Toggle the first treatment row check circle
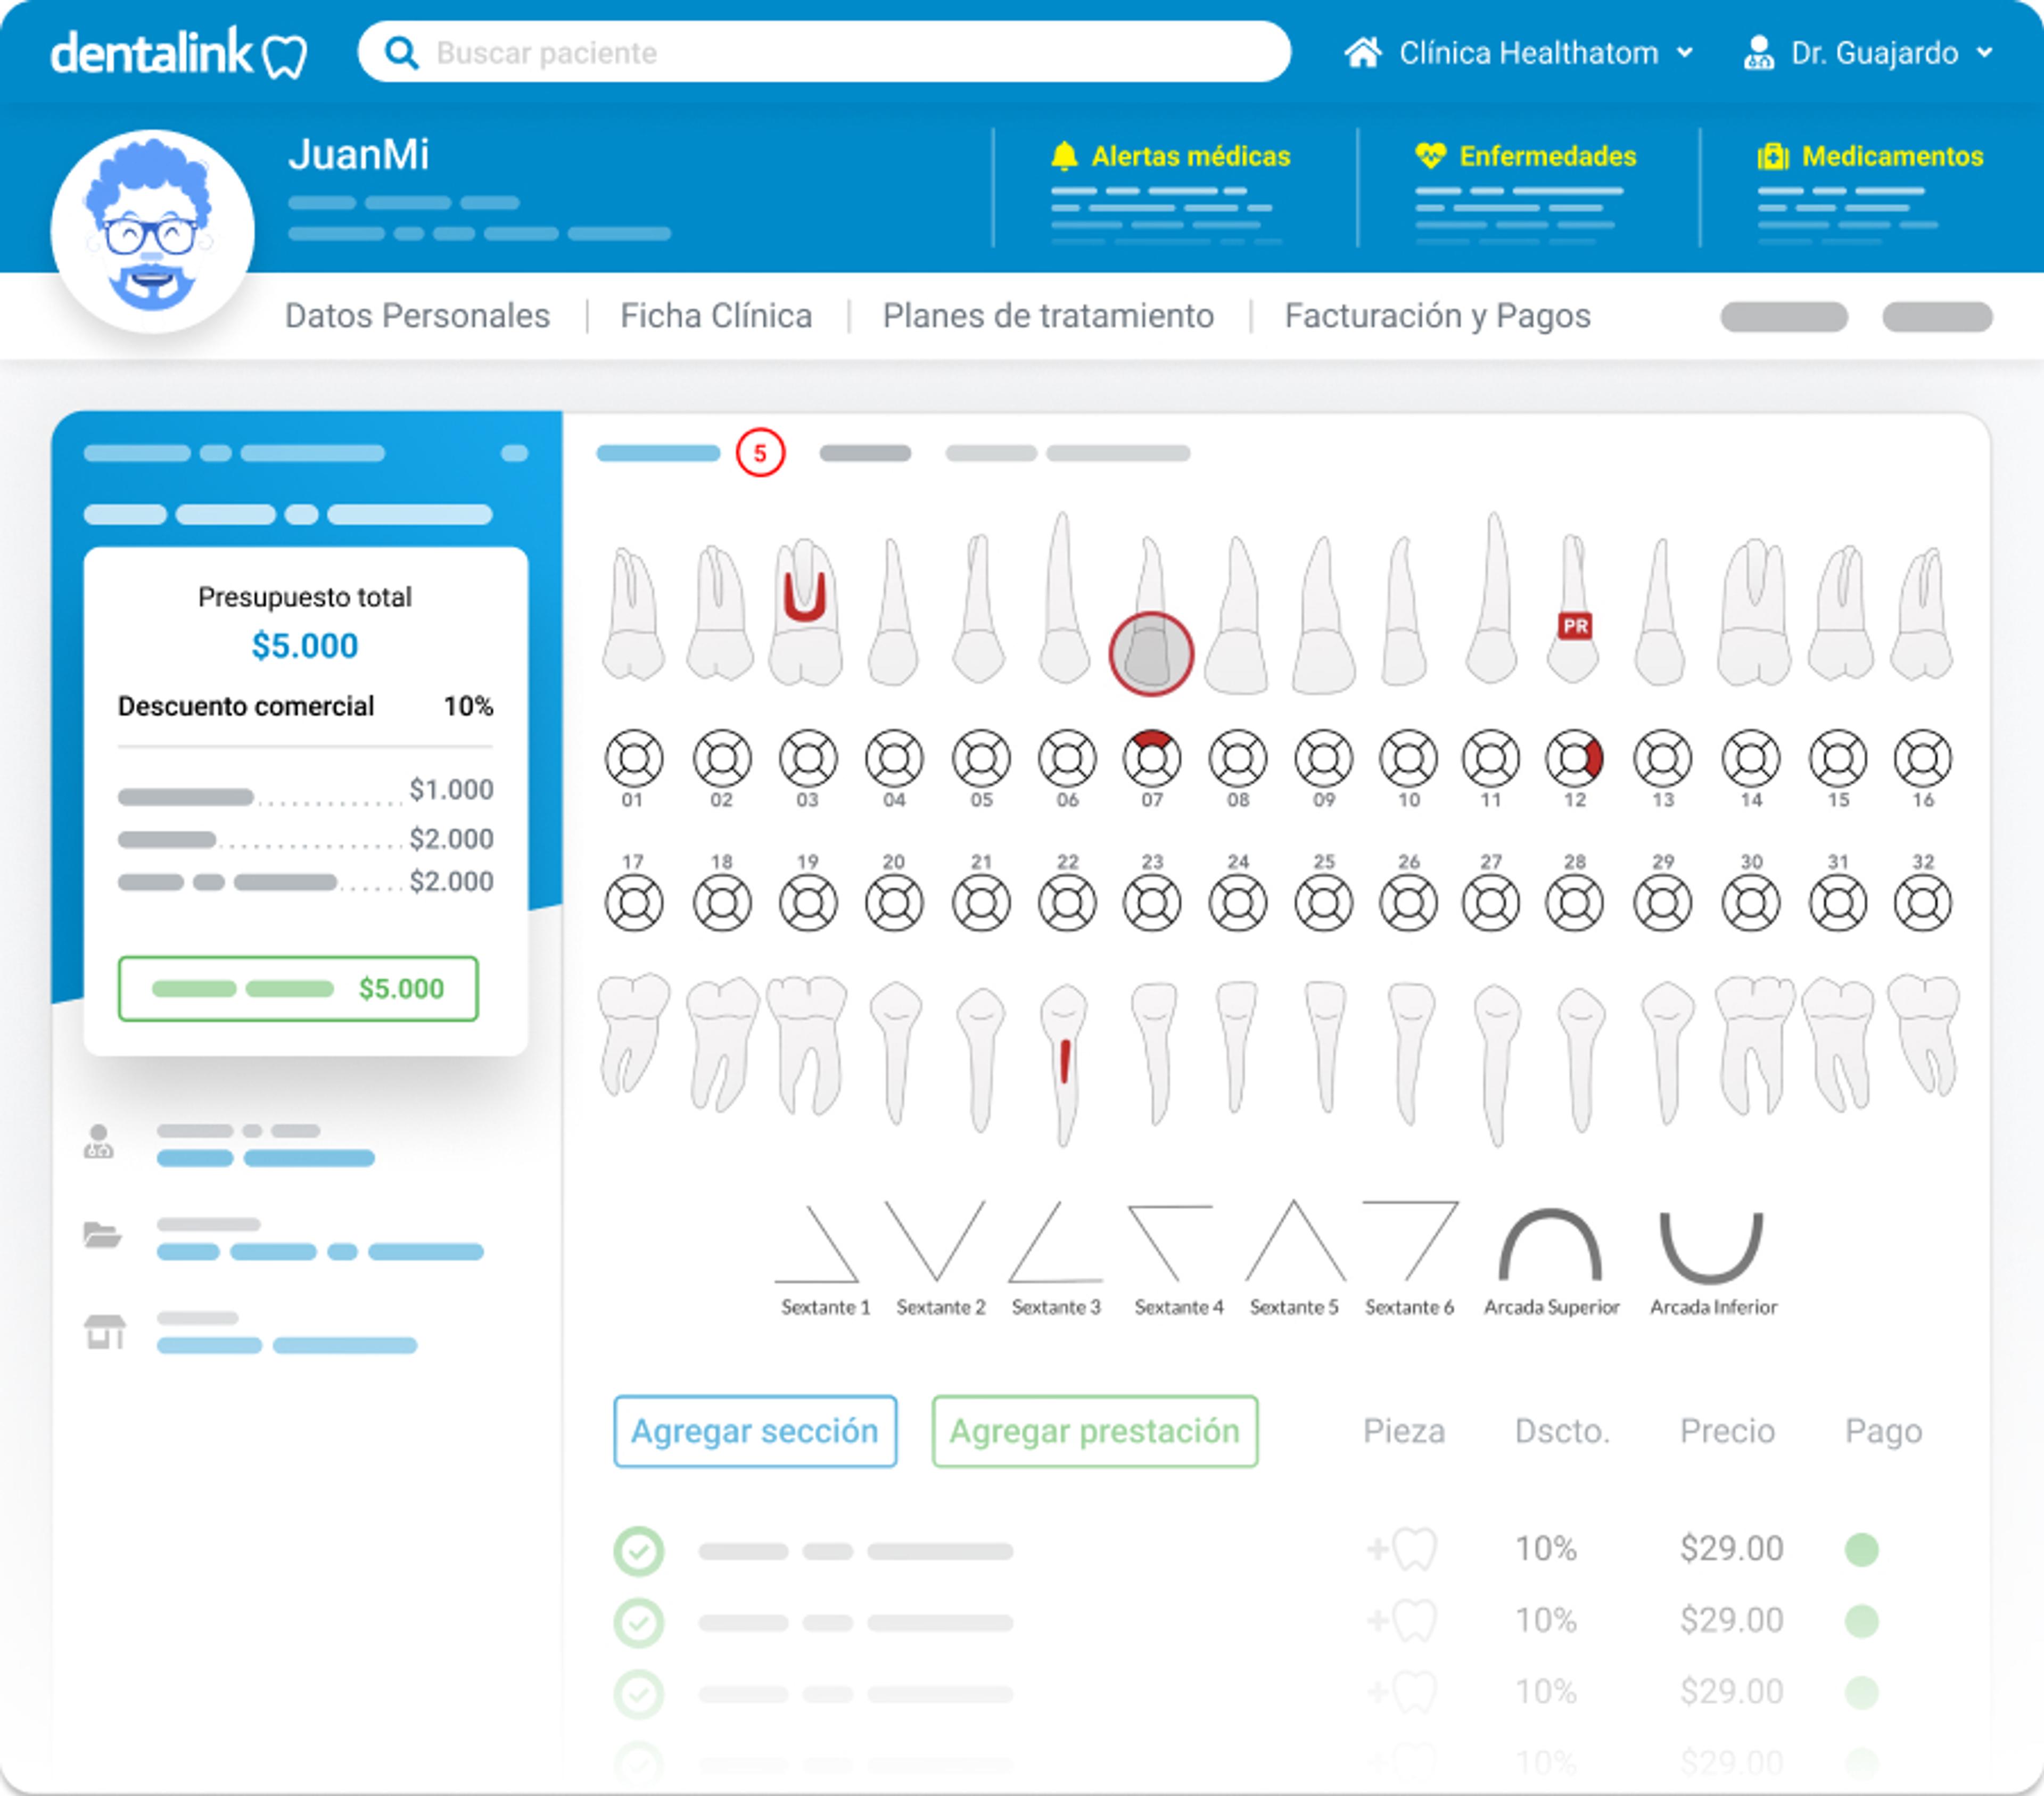The height and width of the screenshot is (1796, 2044). coord(638,1551)
